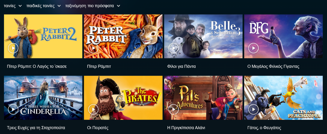Click the chevron next to παιδικές ταινίες
327x134 pixels.
(x=59, y=6)
